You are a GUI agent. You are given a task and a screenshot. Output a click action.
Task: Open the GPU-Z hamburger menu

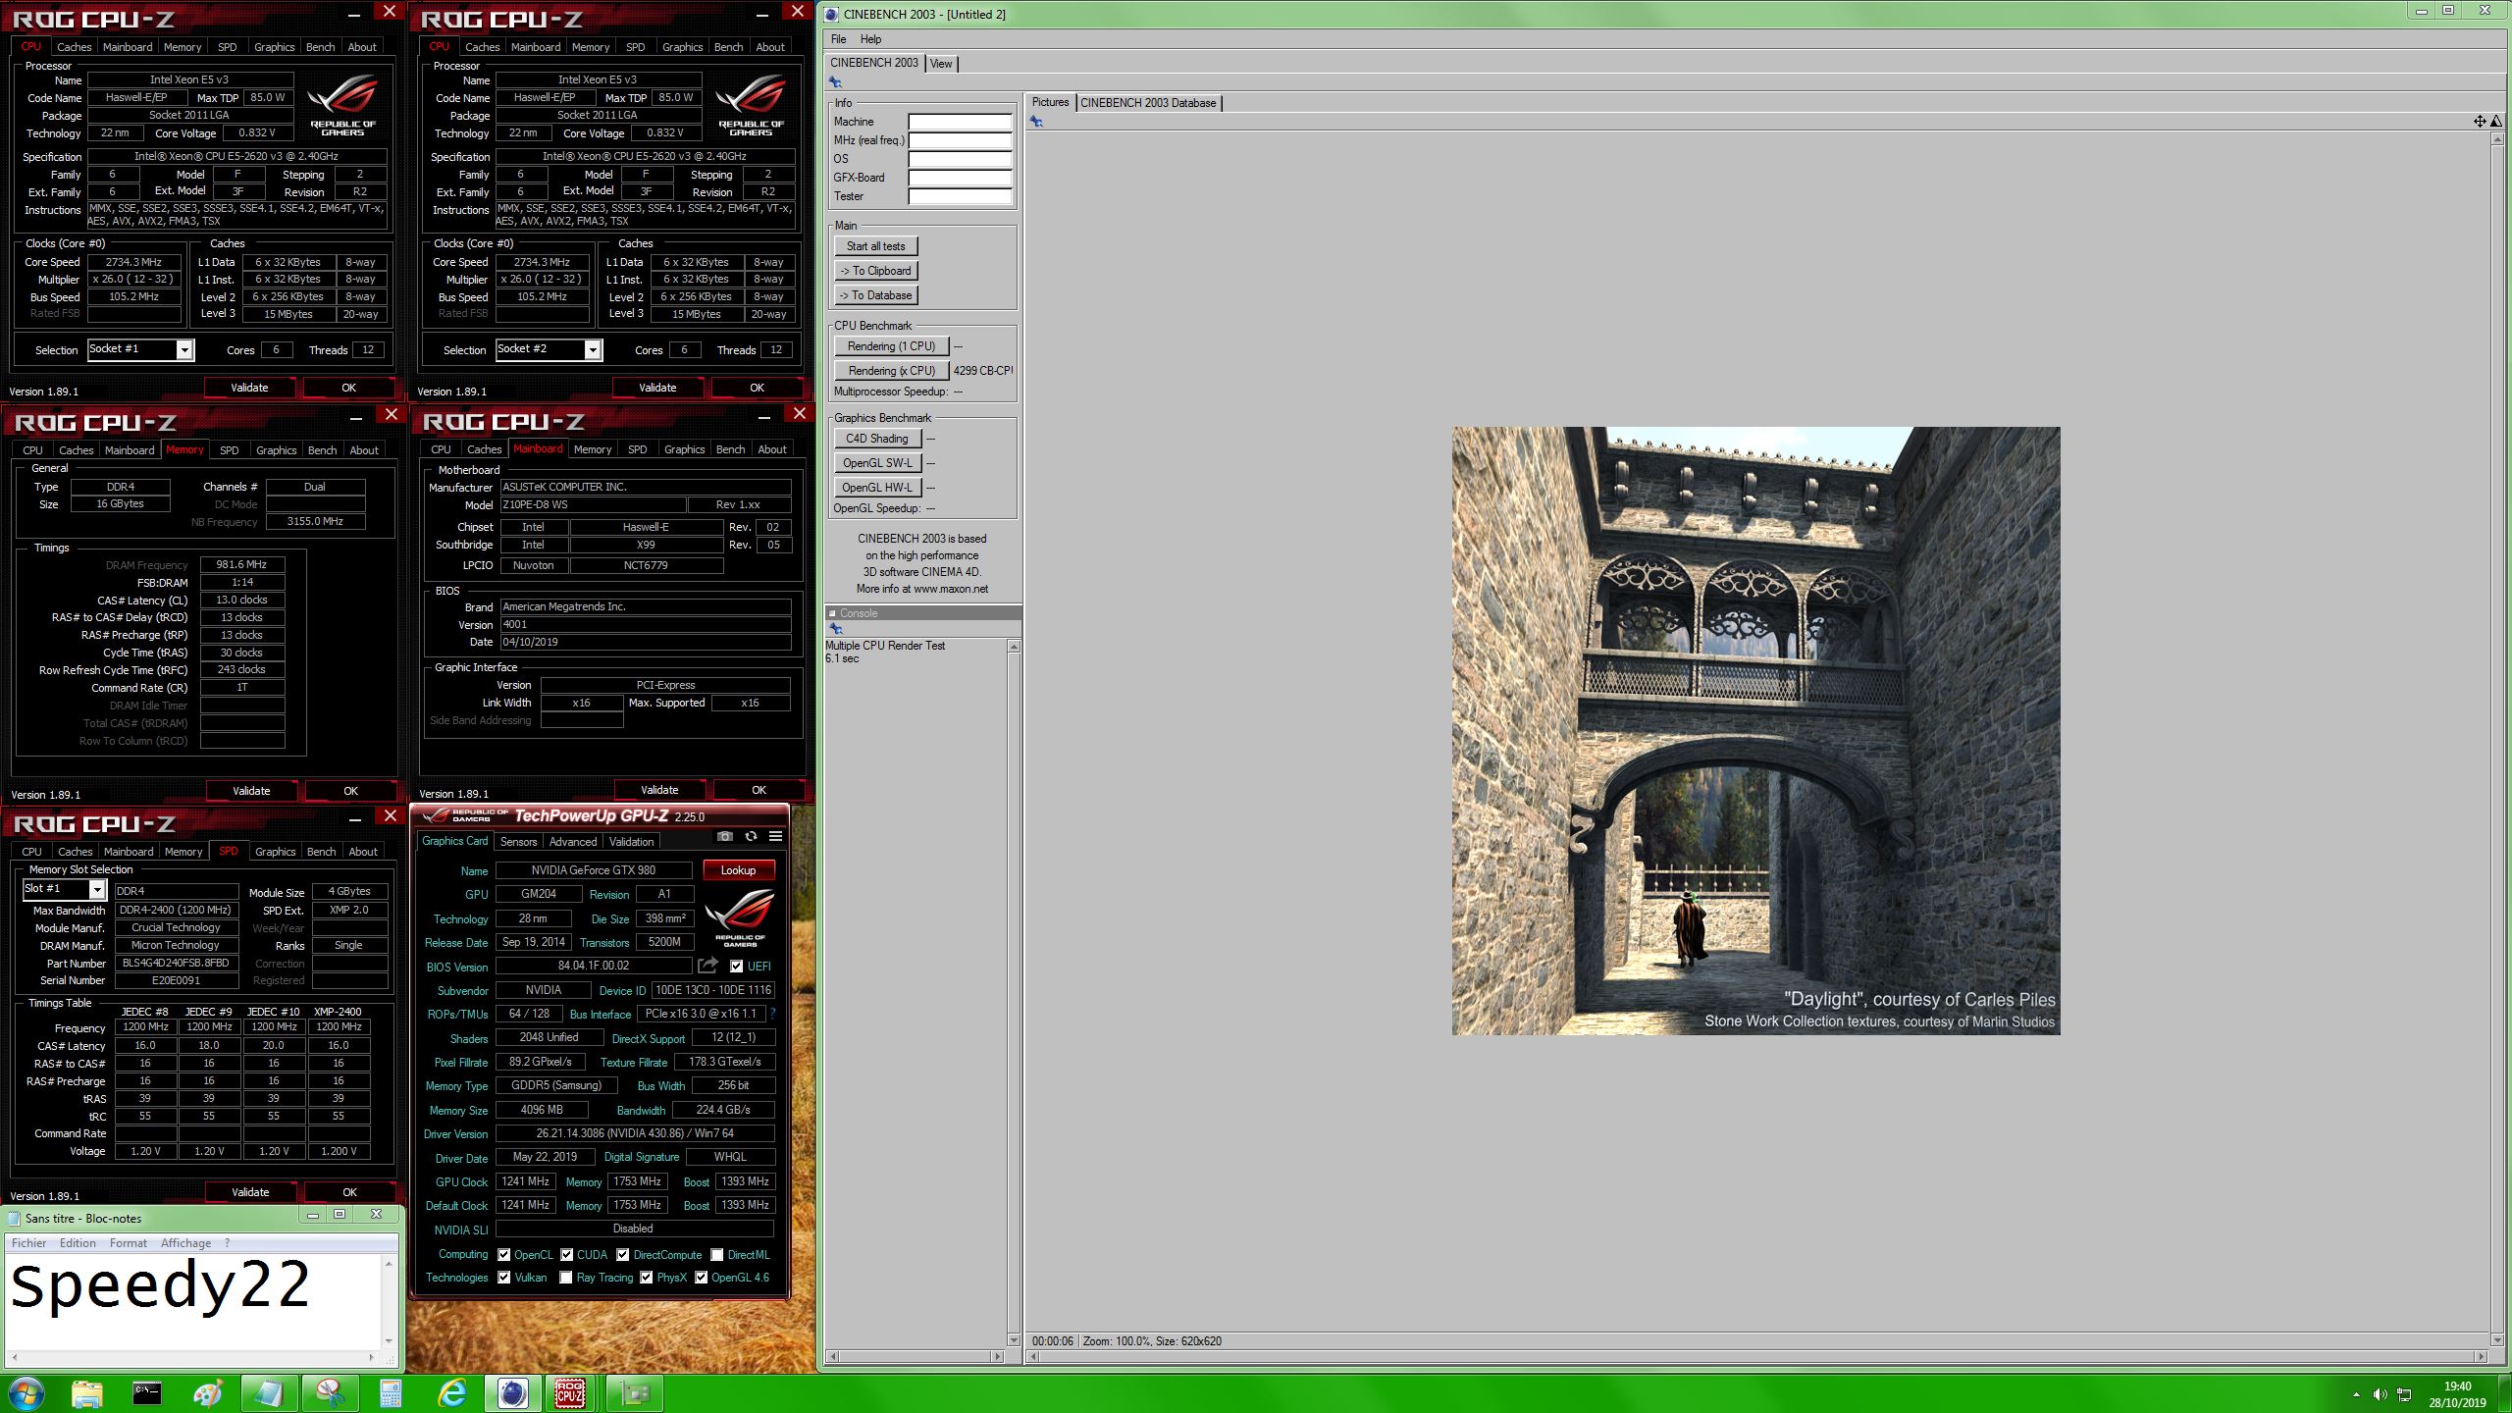pos(775,836)
